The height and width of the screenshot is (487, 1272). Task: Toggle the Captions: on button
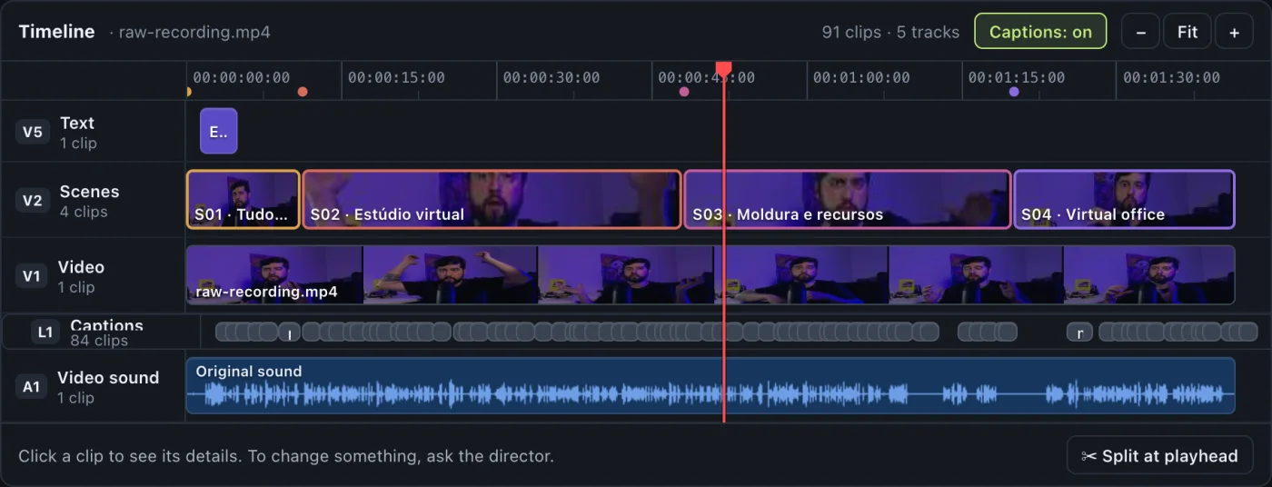[x=1040, y=31]
